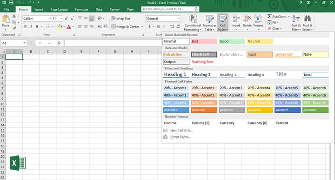Screen dimensions: 335x180
Task: Click New Cell Style option
Action: [x=181, y=130]
